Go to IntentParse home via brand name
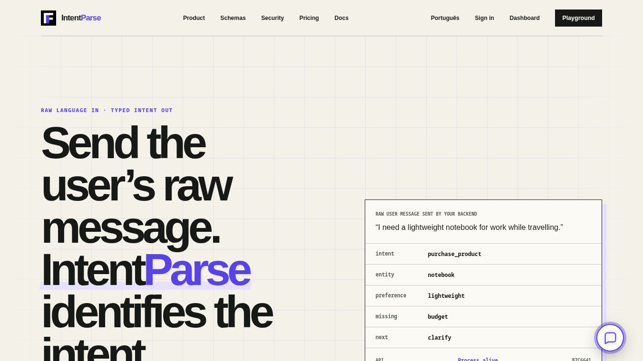643x361 pixels. tap(81, 18)
